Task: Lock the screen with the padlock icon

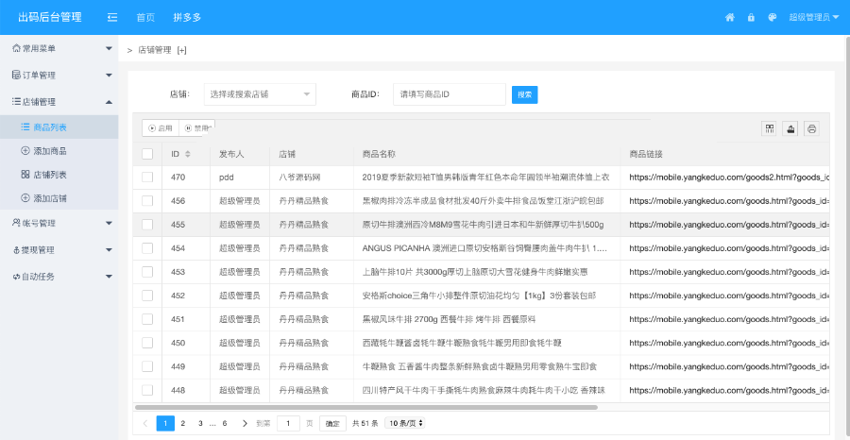Action: [x=751, y=17]
